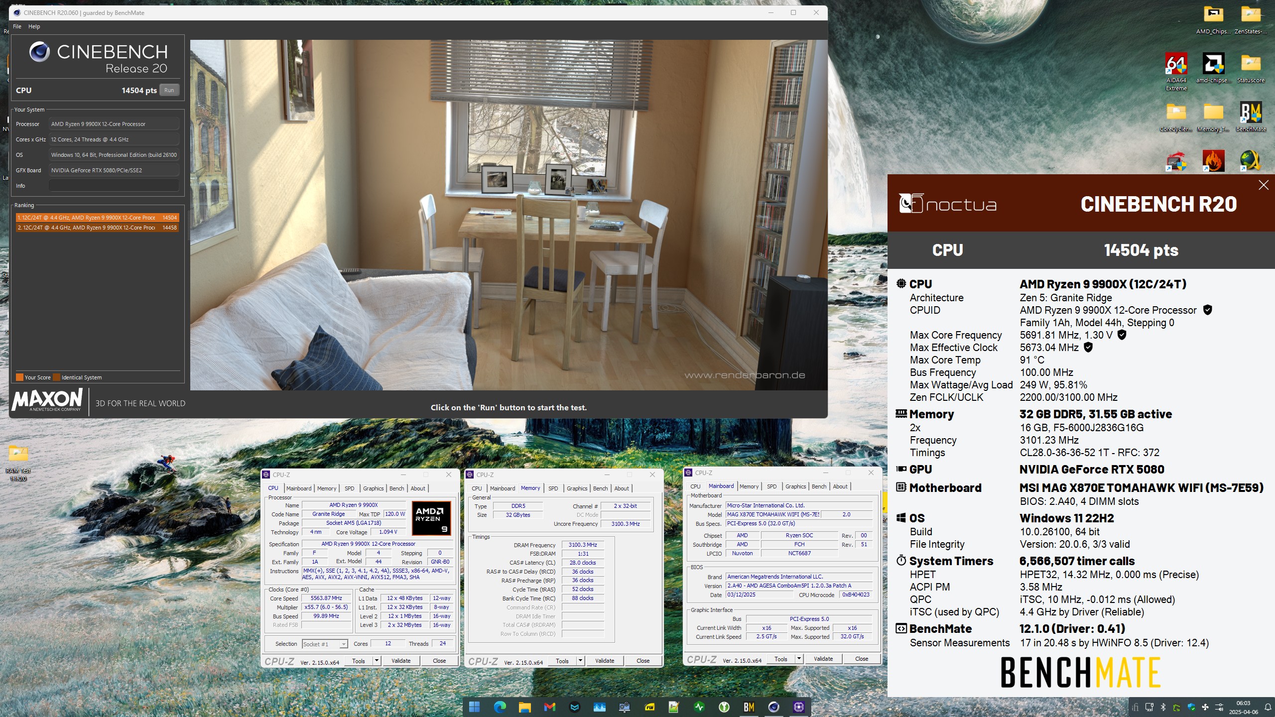Launch the BenchMate desktop shortcut
The image size is (1275, 717).
pos(1251,118)
